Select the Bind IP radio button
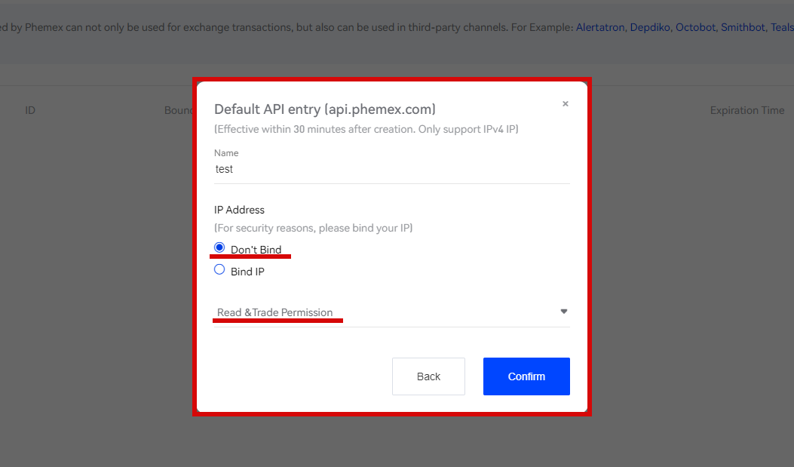Image resolution: width=794 pixels, height=467 pixels. (x=219, y=269)
